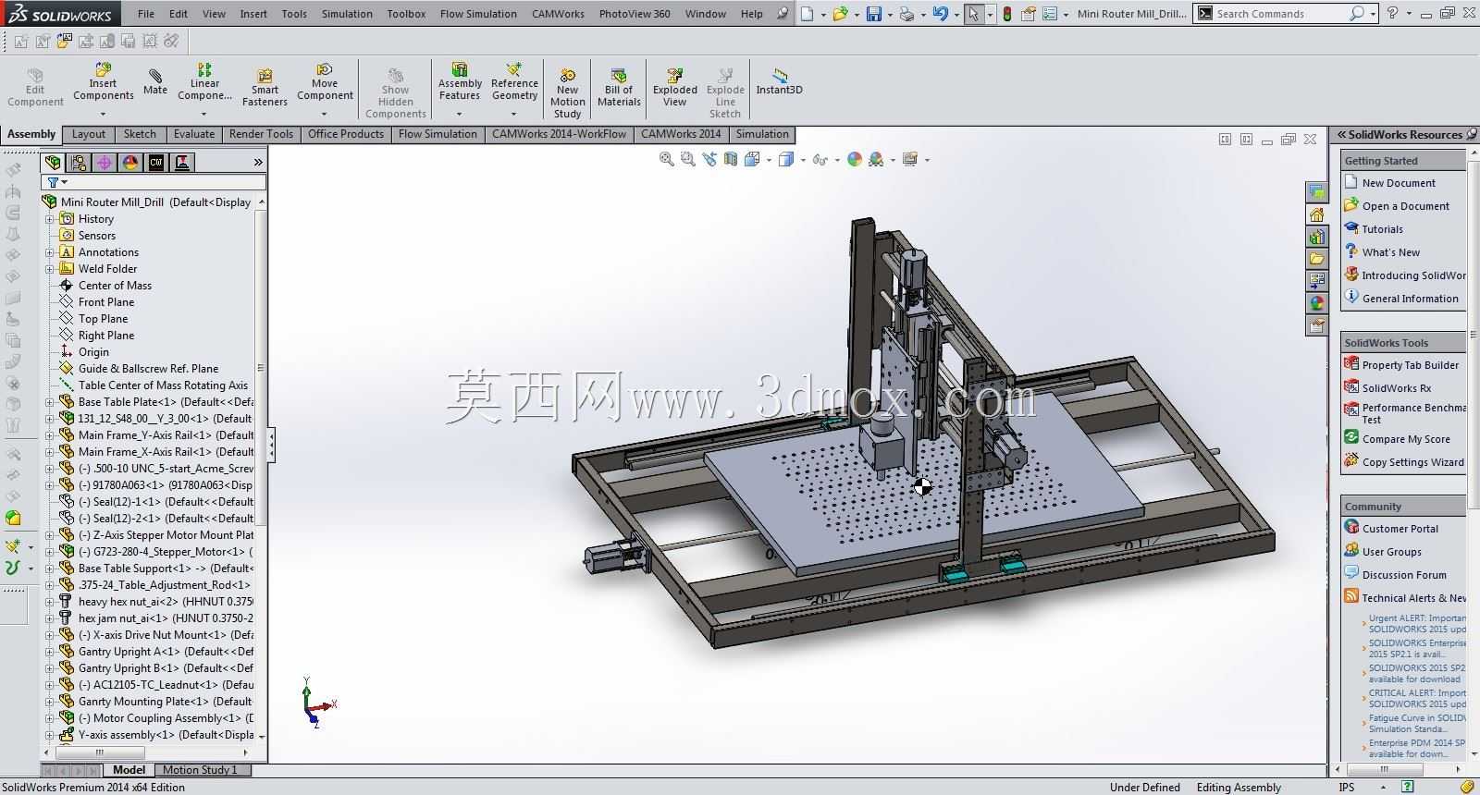Click the Save icon in title toolbar
This screenshot has height=795, width=1480.
874,14
